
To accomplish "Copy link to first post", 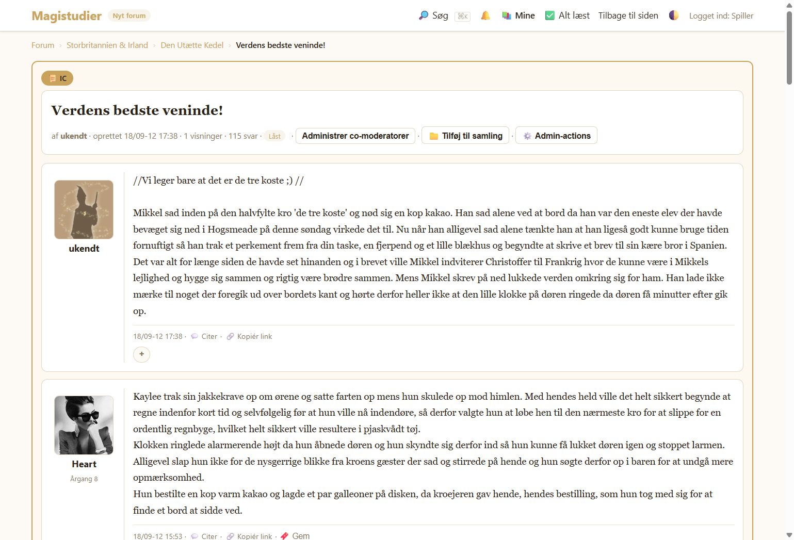I will tap(250, 336).
